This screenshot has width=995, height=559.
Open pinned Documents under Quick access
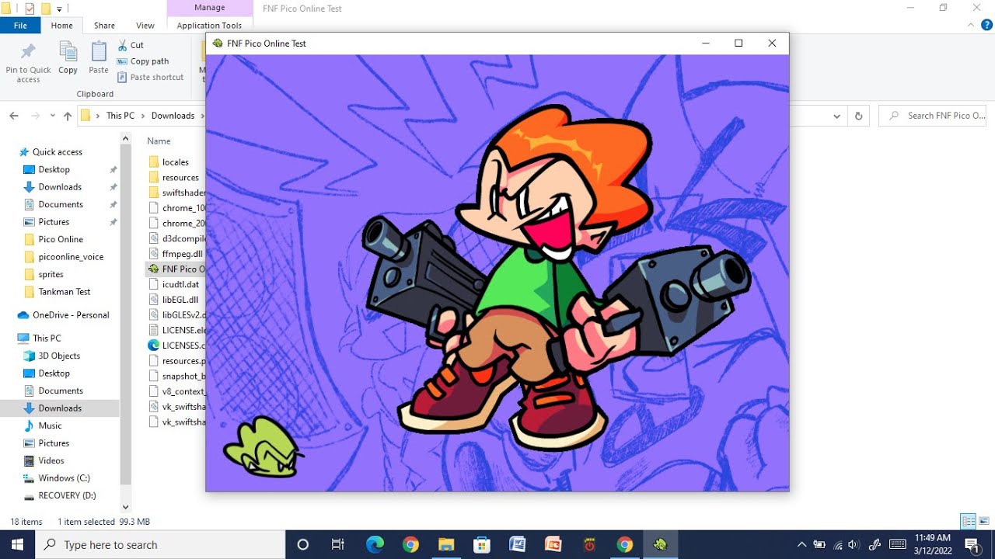[61, 204]
